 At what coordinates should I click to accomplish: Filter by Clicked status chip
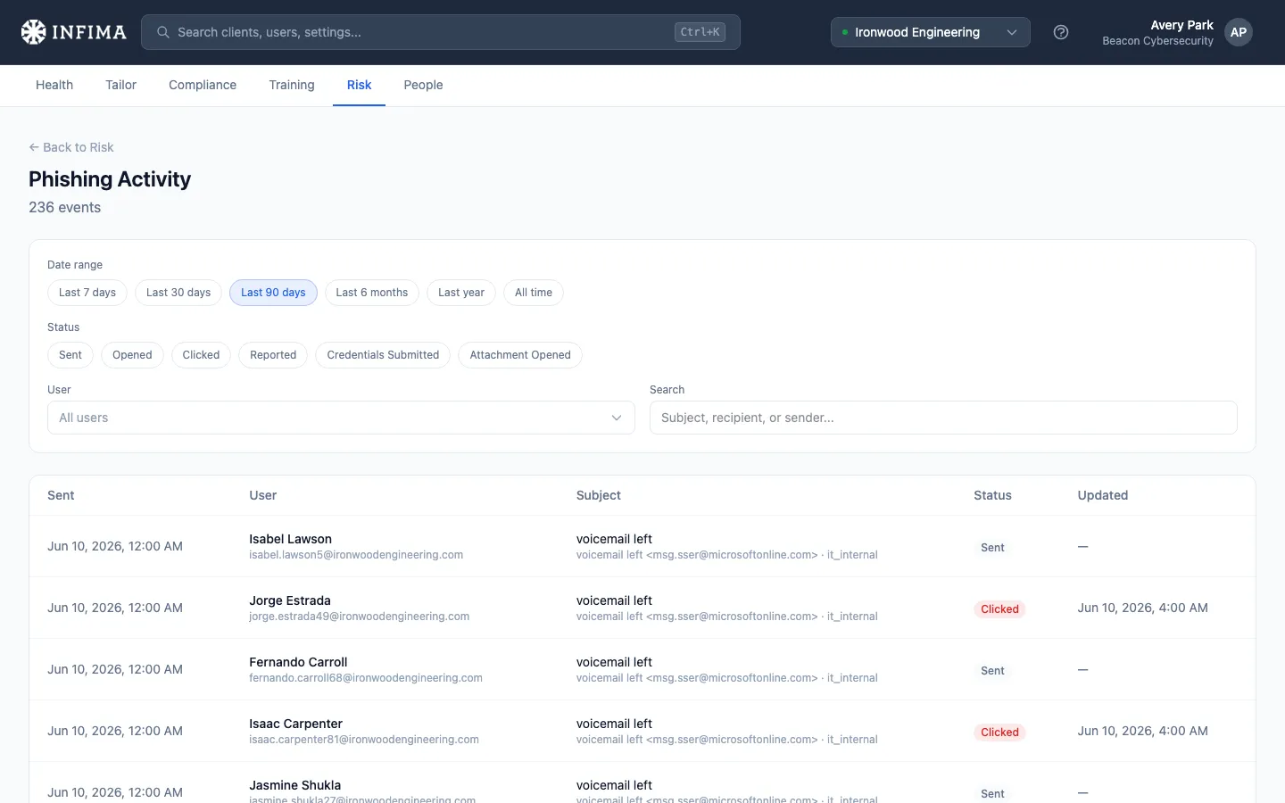point(201,355)
